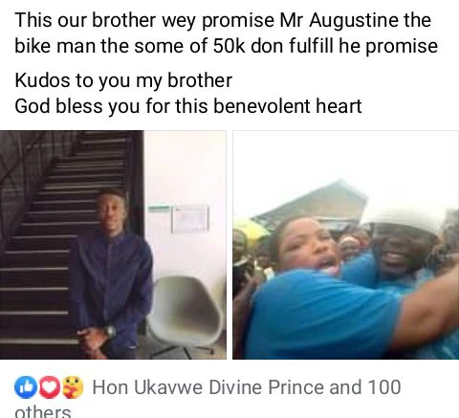Click the man in navy jacket
Screen dimensions: 459x418
[x=112, y=275]
